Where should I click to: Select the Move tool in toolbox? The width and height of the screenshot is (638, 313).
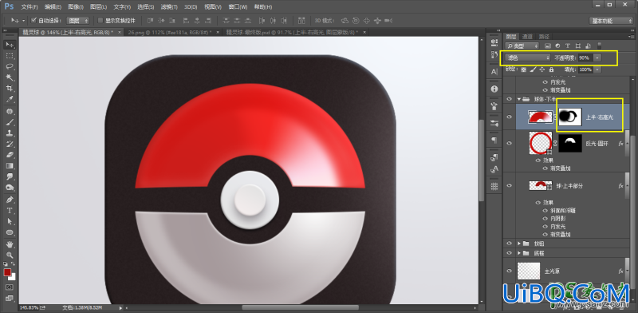click(x=10, y=45)
